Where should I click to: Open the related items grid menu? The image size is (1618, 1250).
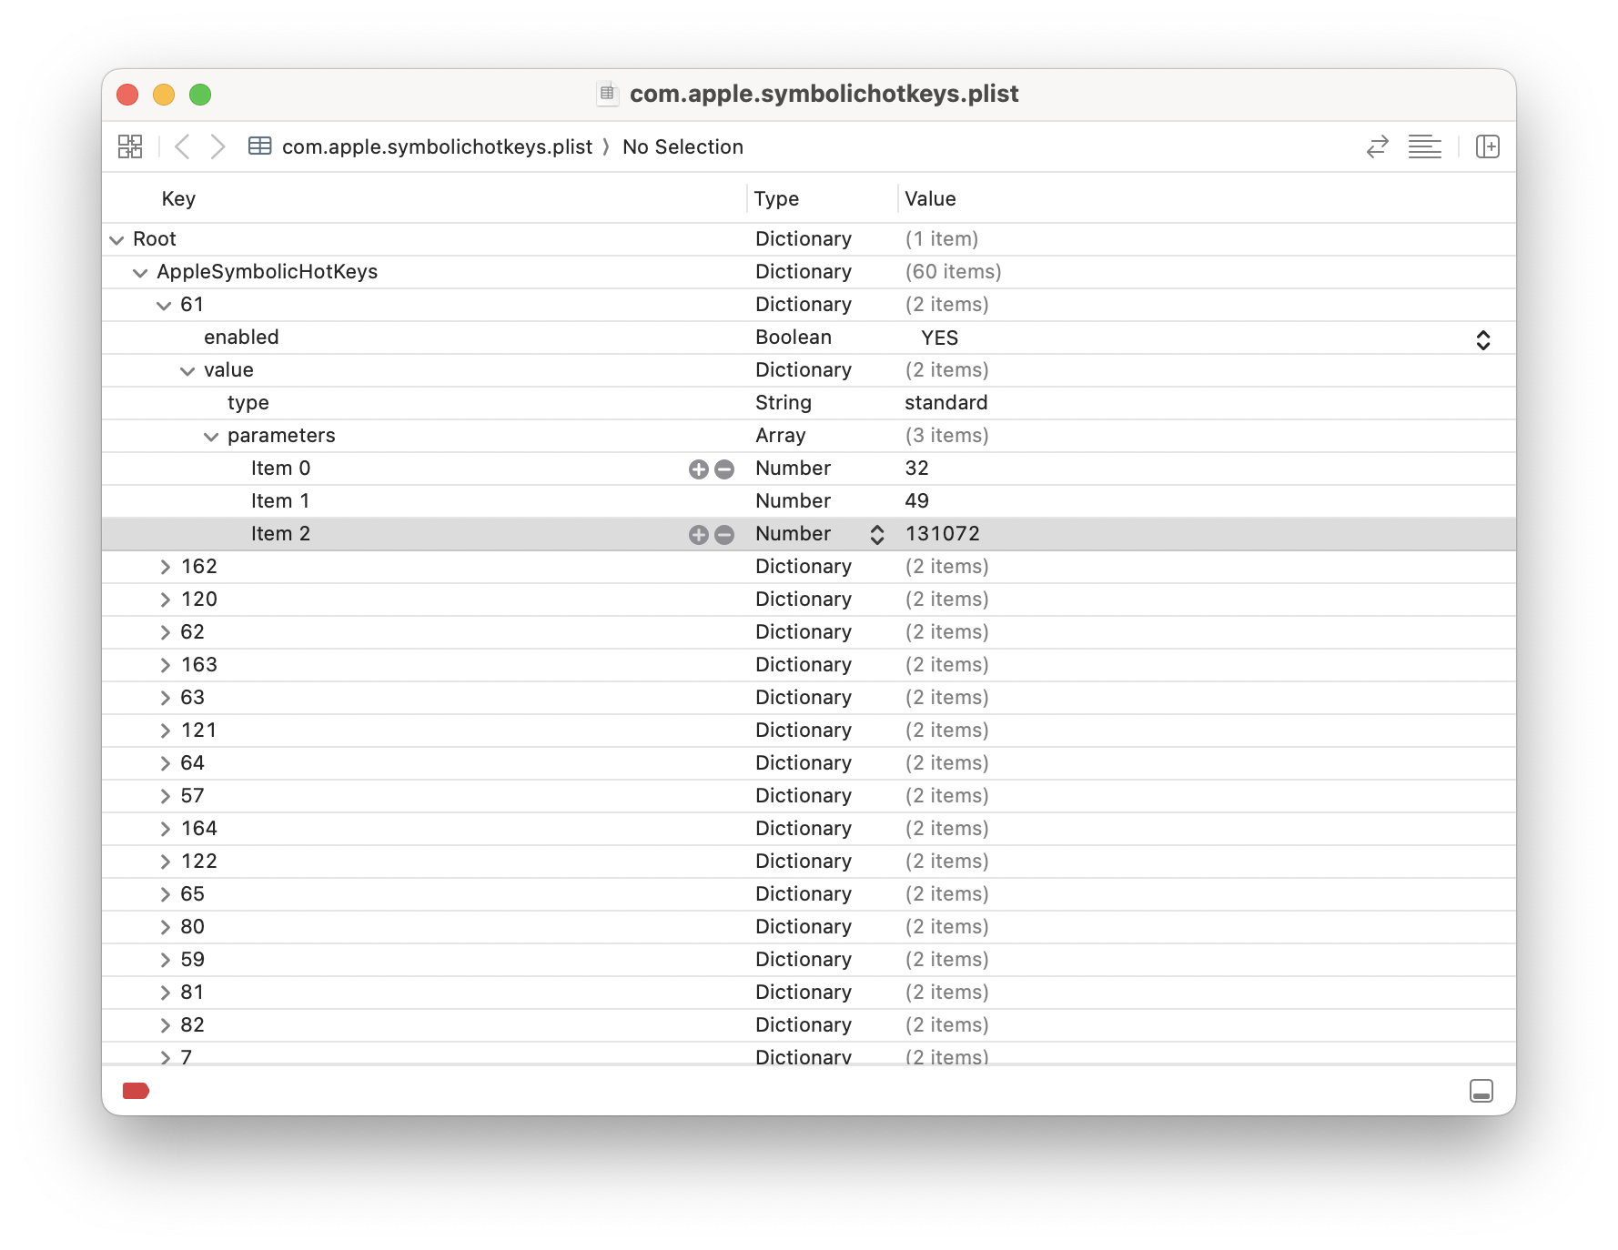point(130,146)
